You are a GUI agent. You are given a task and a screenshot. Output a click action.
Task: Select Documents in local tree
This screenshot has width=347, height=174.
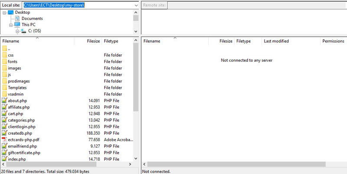click(32, 19)
